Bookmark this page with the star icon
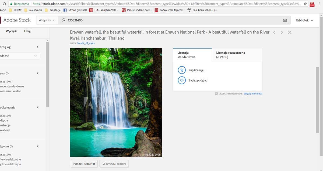323x171 pixels. (x=305, y=4)
